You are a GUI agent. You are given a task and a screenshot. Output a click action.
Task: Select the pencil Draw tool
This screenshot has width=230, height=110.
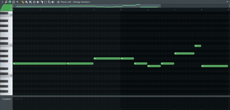point(23,2)
